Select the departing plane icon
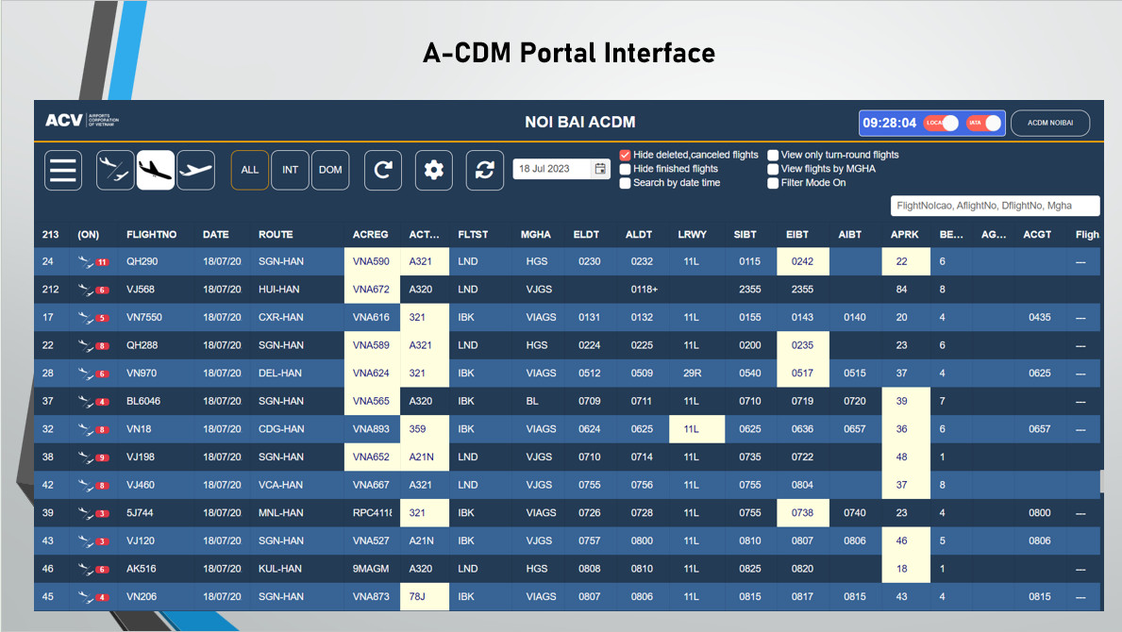Viewport: 1122px width, 632px height. click(x=195, y=171)
